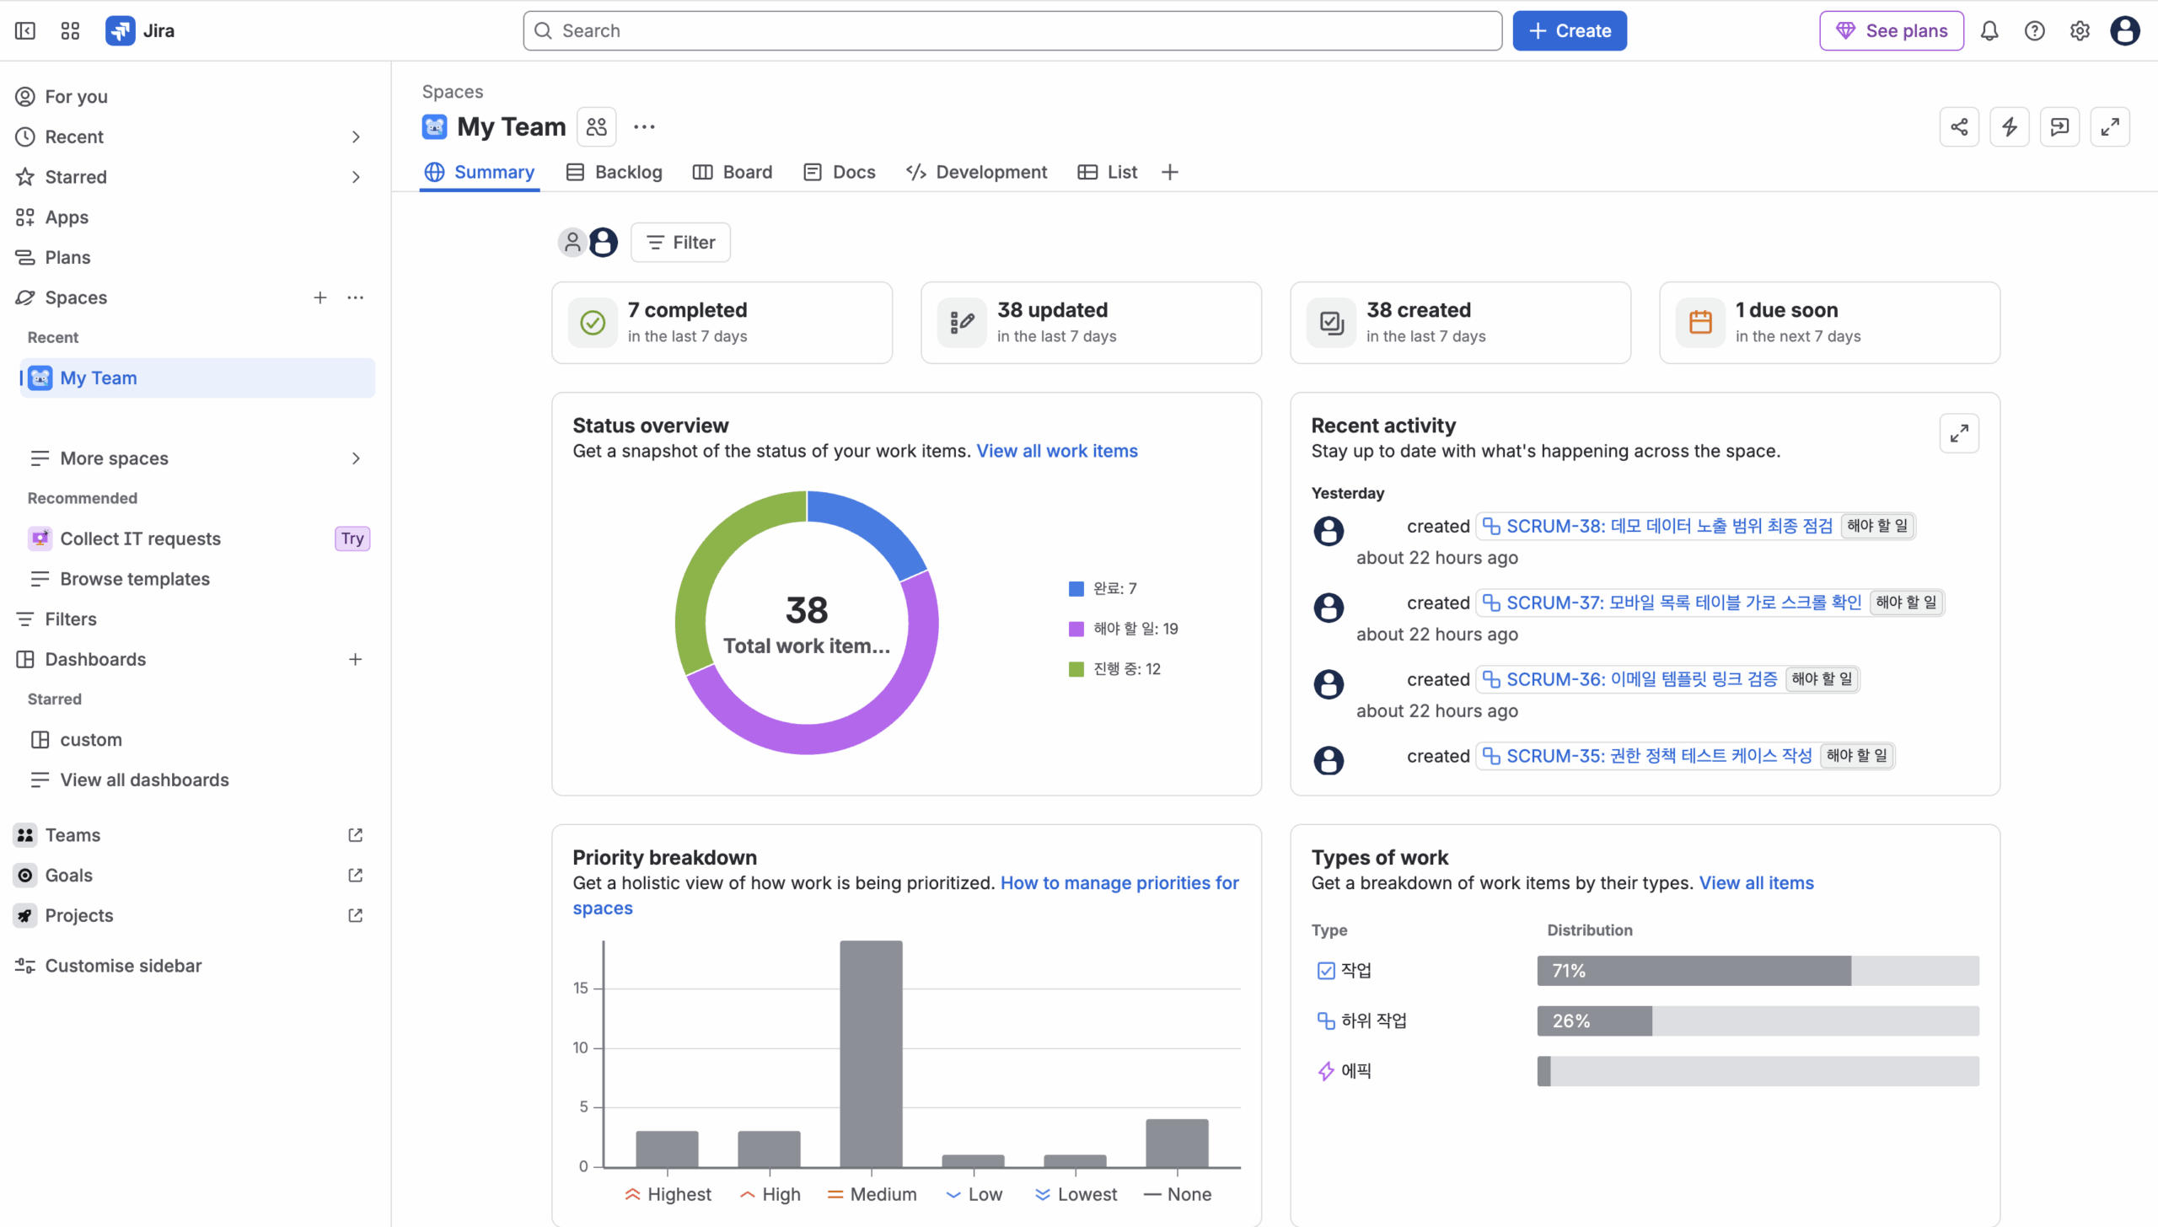Click the Create button

(1569, 31)
